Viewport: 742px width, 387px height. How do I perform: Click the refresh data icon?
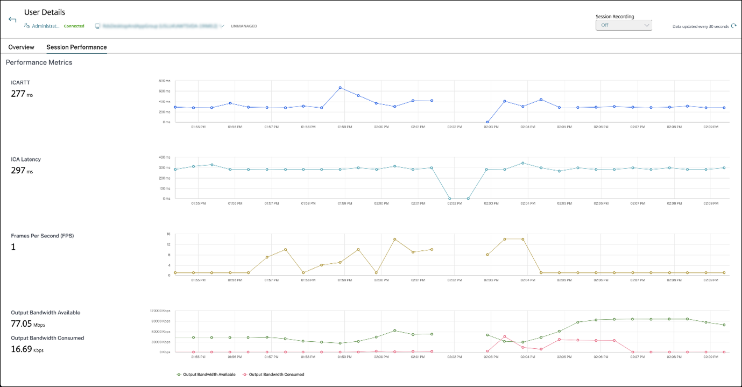pos(734,26)
